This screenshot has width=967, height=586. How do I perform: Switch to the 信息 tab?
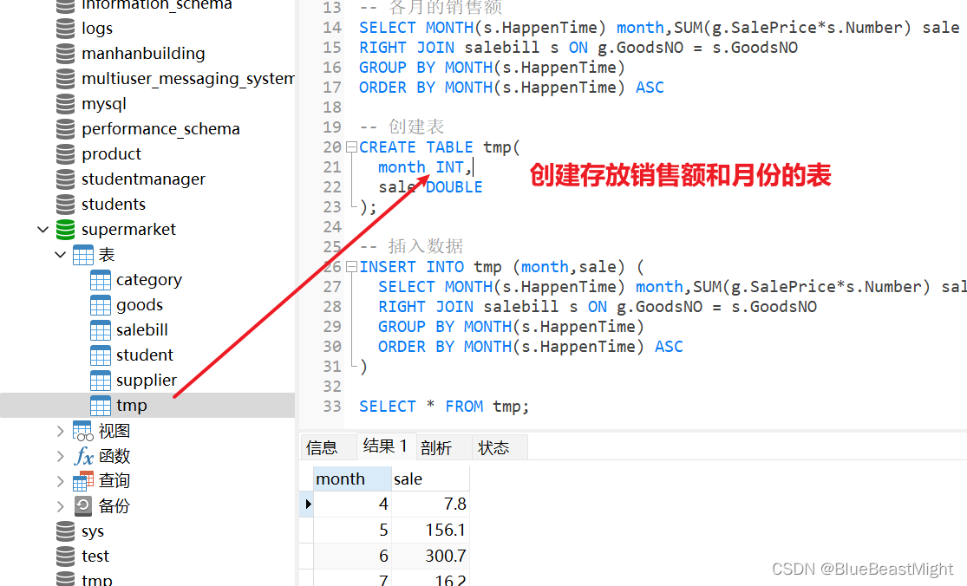tap(328, 447)
